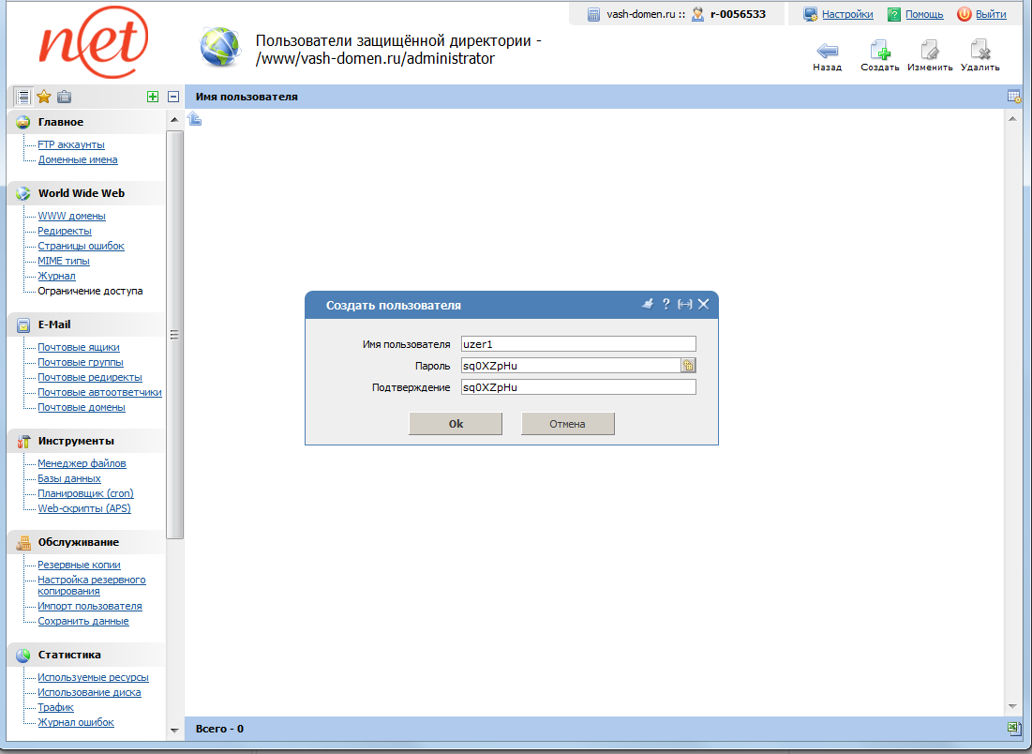Open the help question mark in dialog header
1032x754 pixels.
click(666, 304)
